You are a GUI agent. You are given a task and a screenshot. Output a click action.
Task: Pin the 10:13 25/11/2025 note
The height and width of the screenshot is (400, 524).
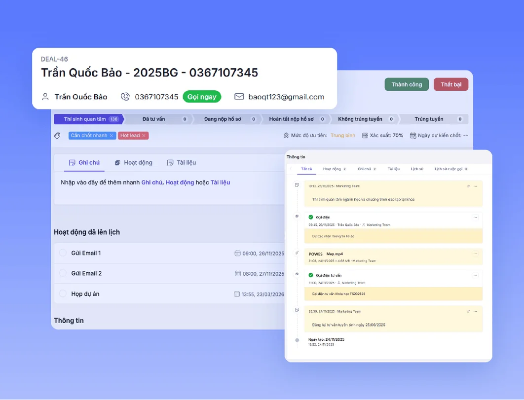point(469,186)
